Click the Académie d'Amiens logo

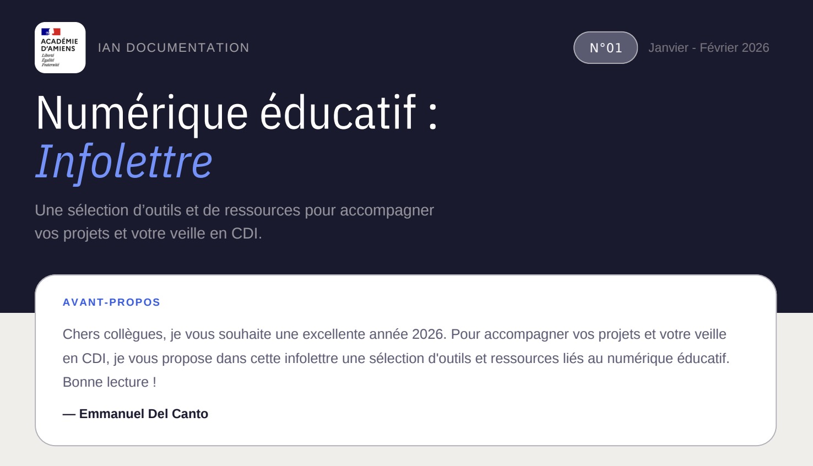(x=60, y=48)
